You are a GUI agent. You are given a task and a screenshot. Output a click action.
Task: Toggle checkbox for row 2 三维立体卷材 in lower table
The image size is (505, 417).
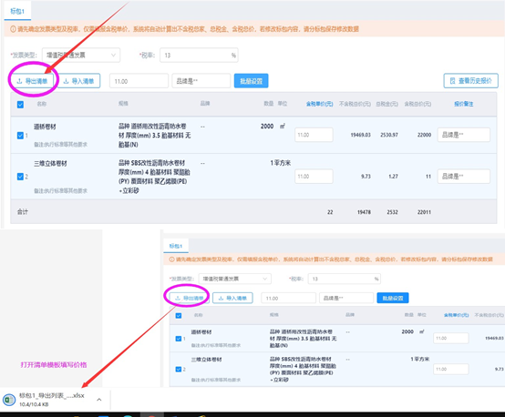click(x=179, y=370)
